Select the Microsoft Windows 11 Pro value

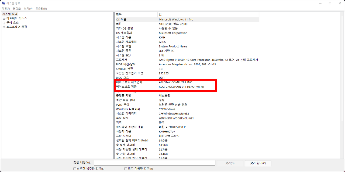click(x=176, y=19)
